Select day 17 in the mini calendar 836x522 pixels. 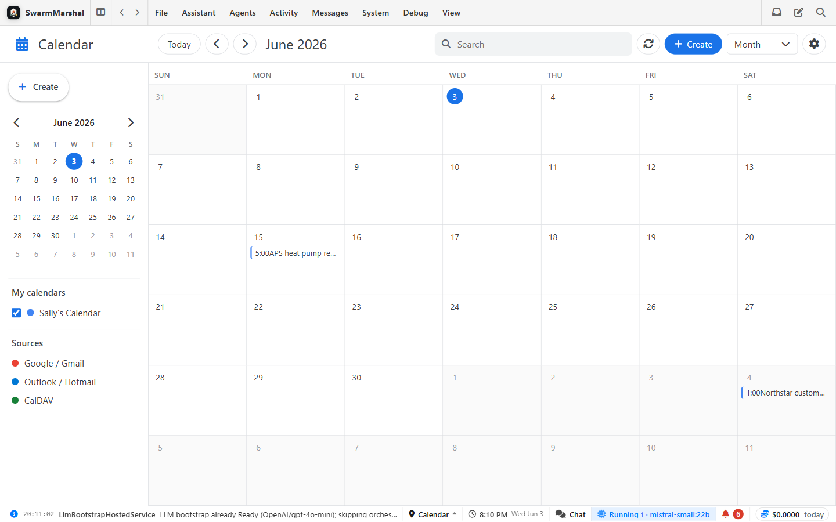[x=74, y=198]
